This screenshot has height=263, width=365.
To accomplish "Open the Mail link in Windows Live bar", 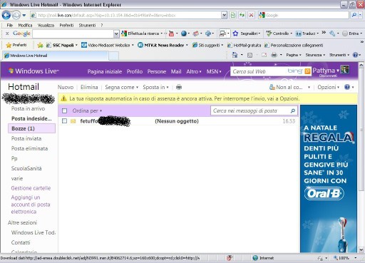I will (x=176, y=71).
